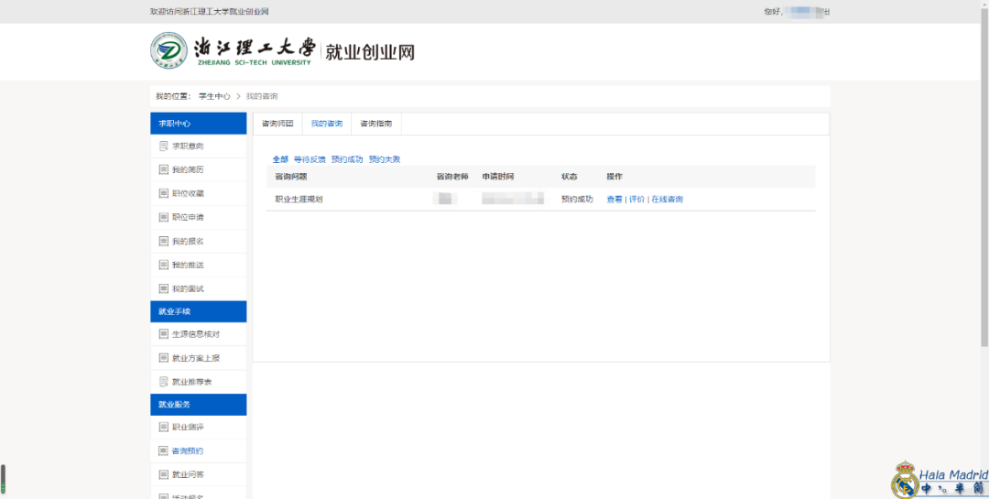
Task: Switch to the 咨询师团 tab
Action: click(277, 124)
